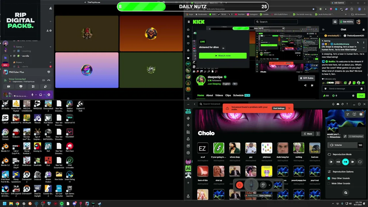Play the 'jellybean' sound tile
The height and width of the screenshot is (207, 368).
coord(267,148)
